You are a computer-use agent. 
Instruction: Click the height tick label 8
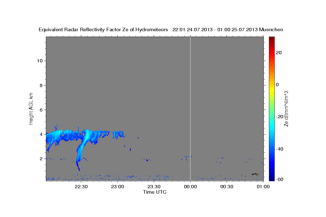point(41,85)
